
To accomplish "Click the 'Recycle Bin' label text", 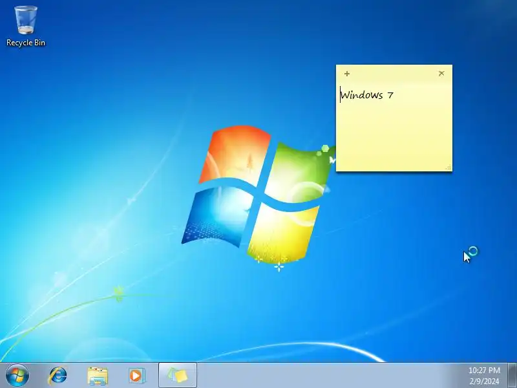I will coord(26,43).
